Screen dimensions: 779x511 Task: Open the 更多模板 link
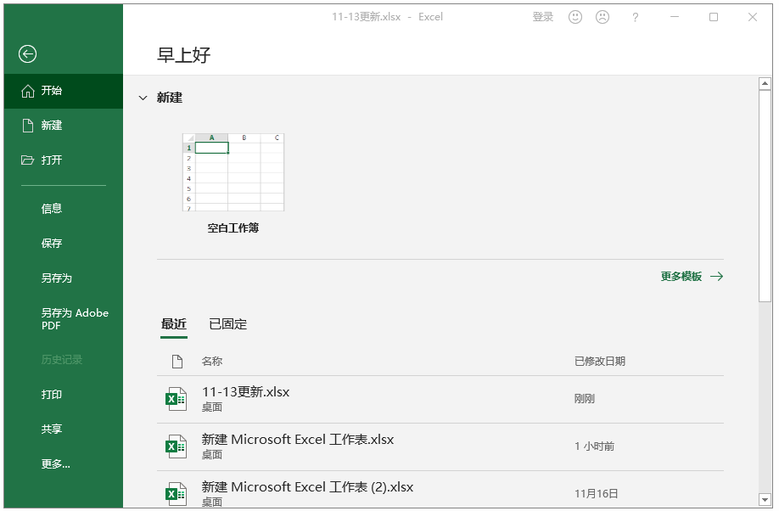[681, 277]
